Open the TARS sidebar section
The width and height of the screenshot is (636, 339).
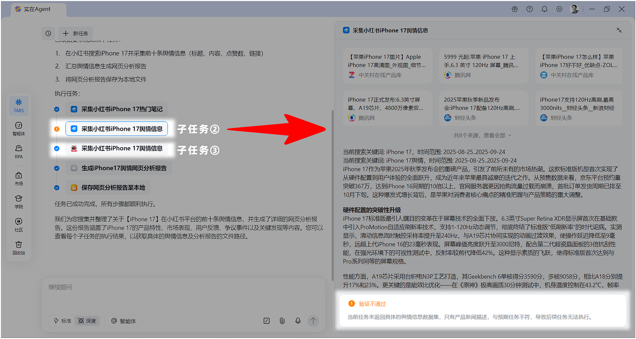[x=19, y=105]
